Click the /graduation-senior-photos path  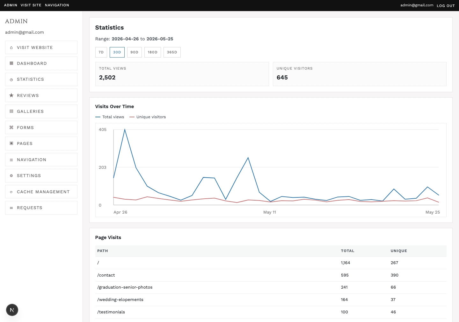[x=125, y=287]
